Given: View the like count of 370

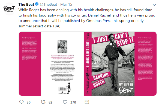Looking at the screenshot, I should pyautogui.click(x=73, y=102).
